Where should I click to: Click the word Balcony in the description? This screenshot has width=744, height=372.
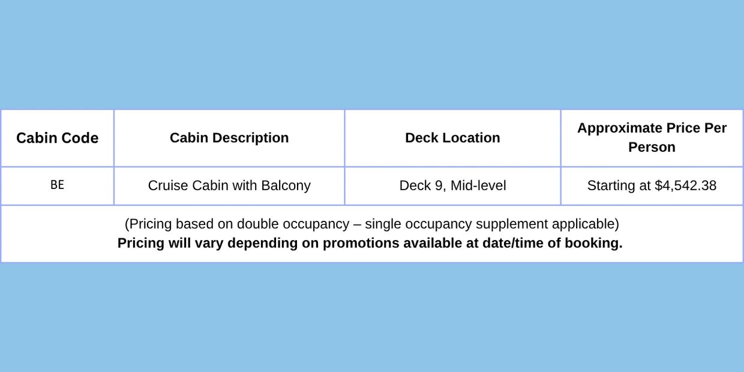[x=286, y=186]
